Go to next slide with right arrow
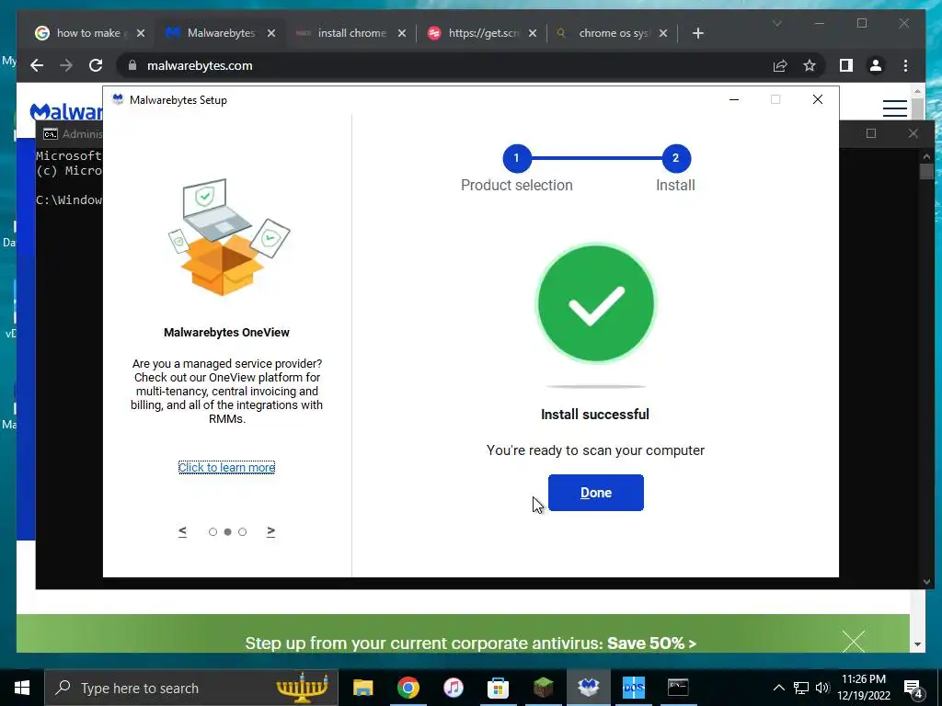 pos(271,531)
